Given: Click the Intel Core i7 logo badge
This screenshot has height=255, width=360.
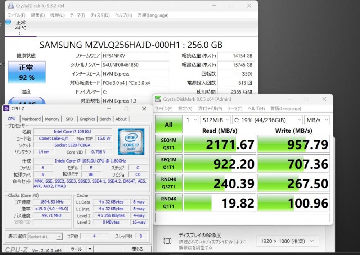Looking at the screenshot, I should coord(131,141).
